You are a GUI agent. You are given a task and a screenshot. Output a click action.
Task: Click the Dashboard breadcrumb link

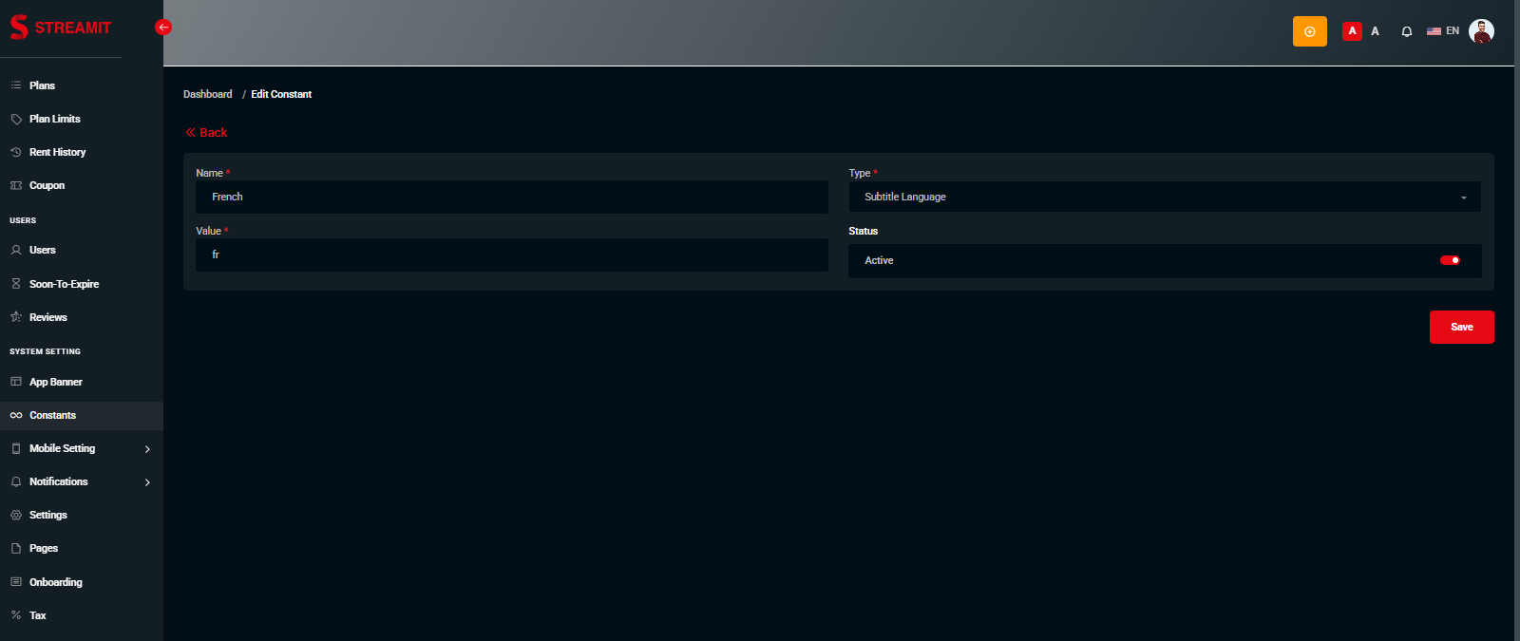207,94
